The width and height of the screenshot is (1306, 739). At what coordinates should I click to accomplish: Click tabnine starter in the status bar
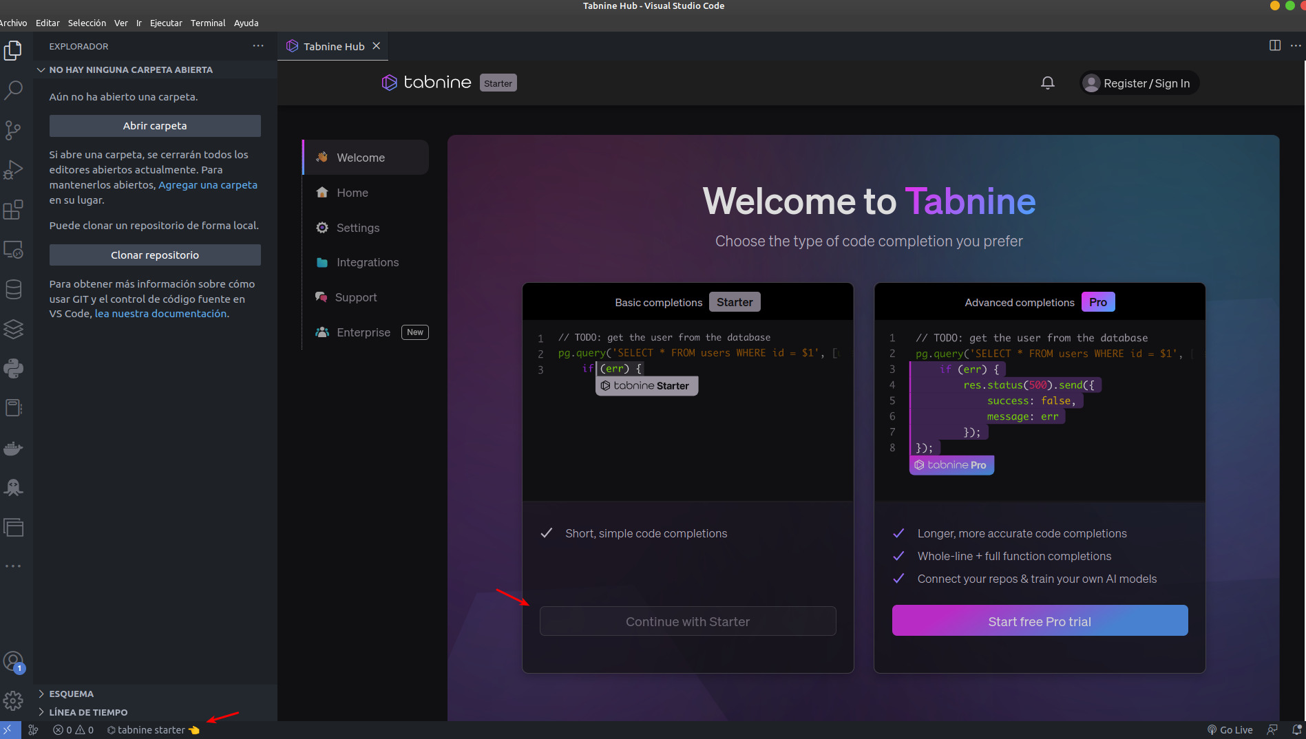[x=153, y=729]
